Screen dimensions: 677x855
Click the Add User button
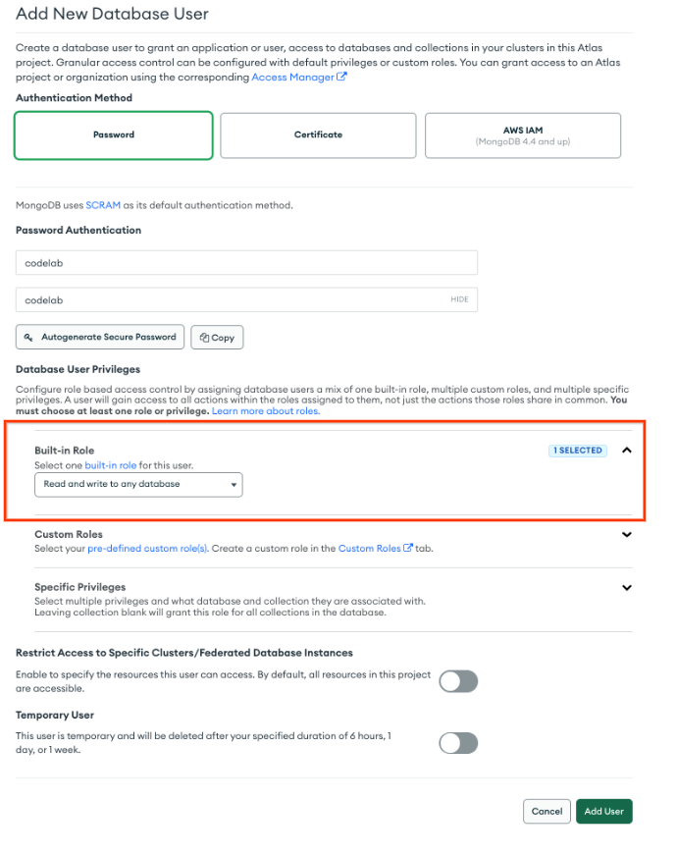click(604, 812)
